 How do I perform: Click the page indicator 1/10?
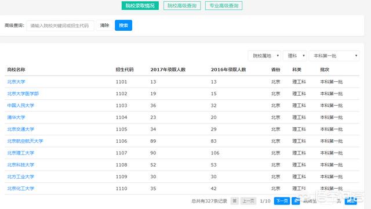pos(265,201)
